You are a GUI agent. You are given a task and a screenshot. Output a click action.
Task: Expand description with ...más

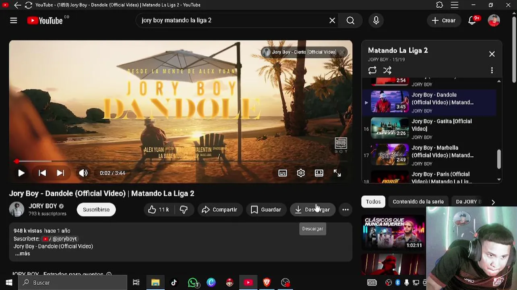click(23, 254)
